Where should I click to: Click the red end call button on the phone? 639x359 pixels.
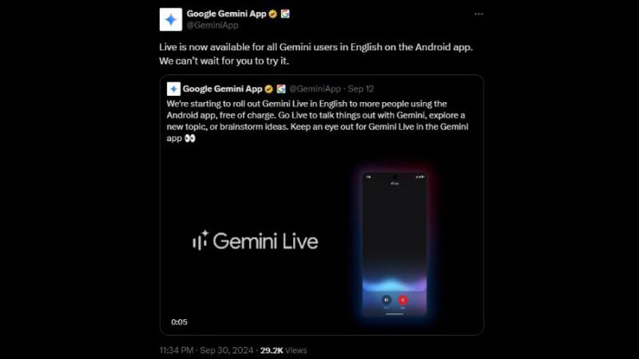coord(403,300)
